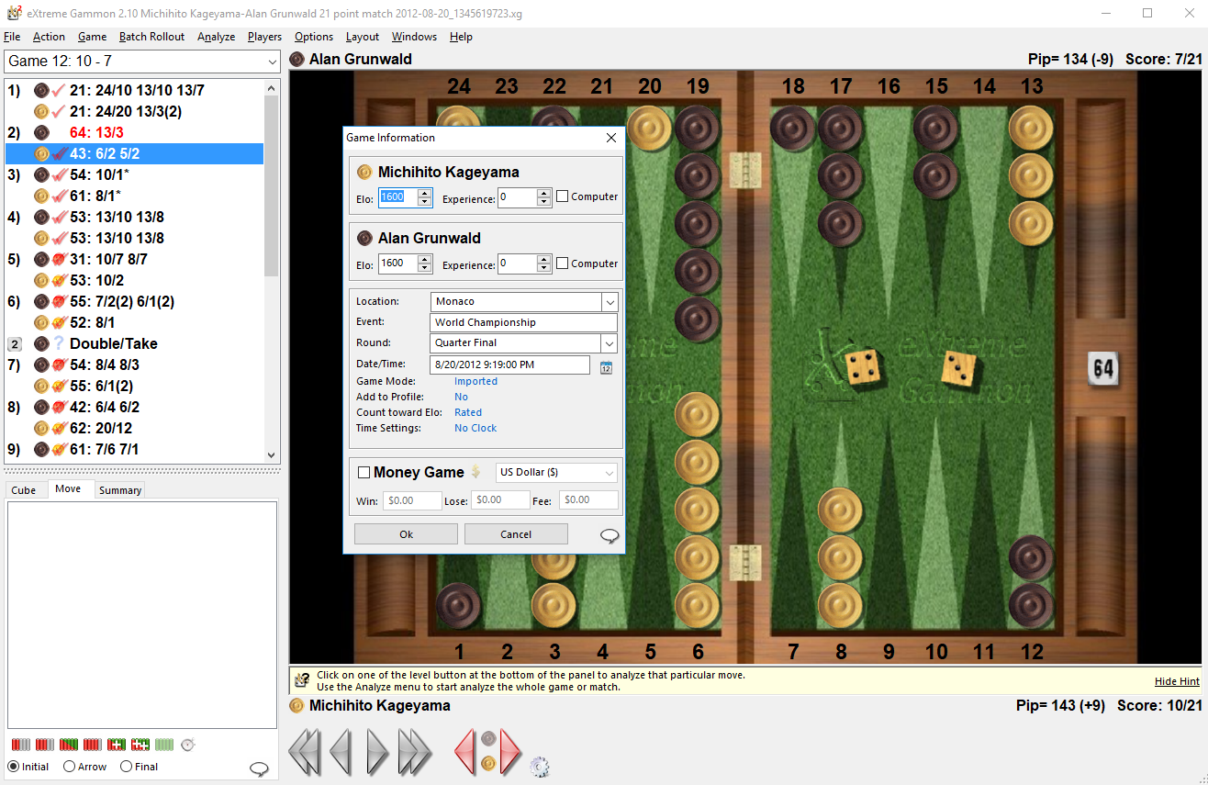The image size is (1208, 785).
Task: Click the comment bubble in Game Information dialog
Action: pos(609,536)
